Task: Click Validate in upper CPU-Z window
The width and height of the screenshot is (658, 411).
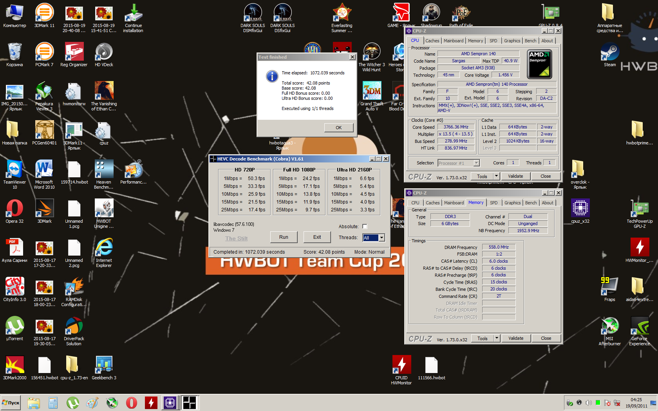Action: 515,176
